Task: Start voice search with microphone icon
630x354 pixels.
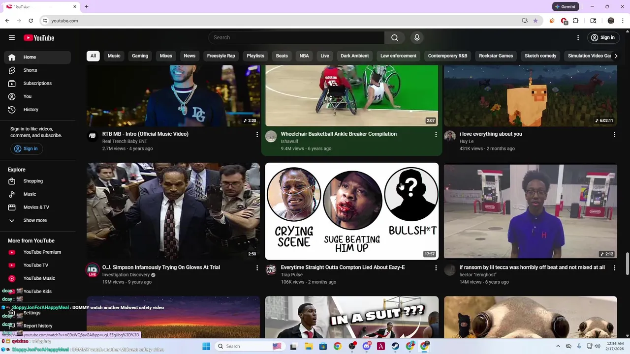Action: click(x=417, y=38)
